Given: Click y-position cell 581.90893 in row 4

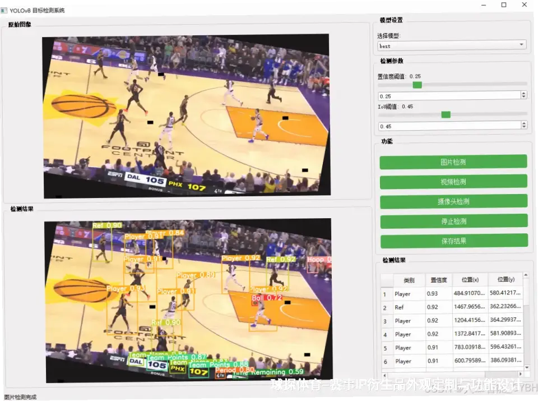Looking at the screenshot, I should tap(505, 333).
